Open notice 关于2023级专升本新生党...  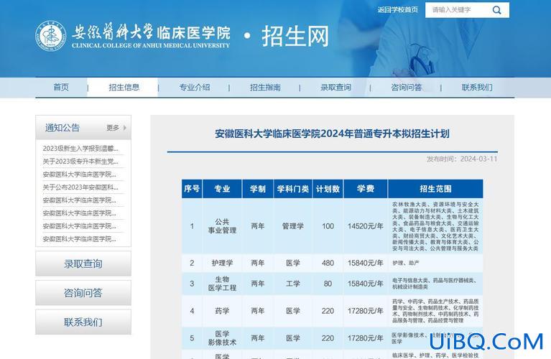[x=80, y=162]
